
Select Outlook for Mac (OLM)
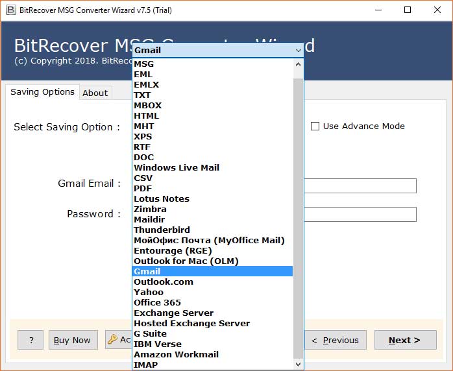(213, 261)
